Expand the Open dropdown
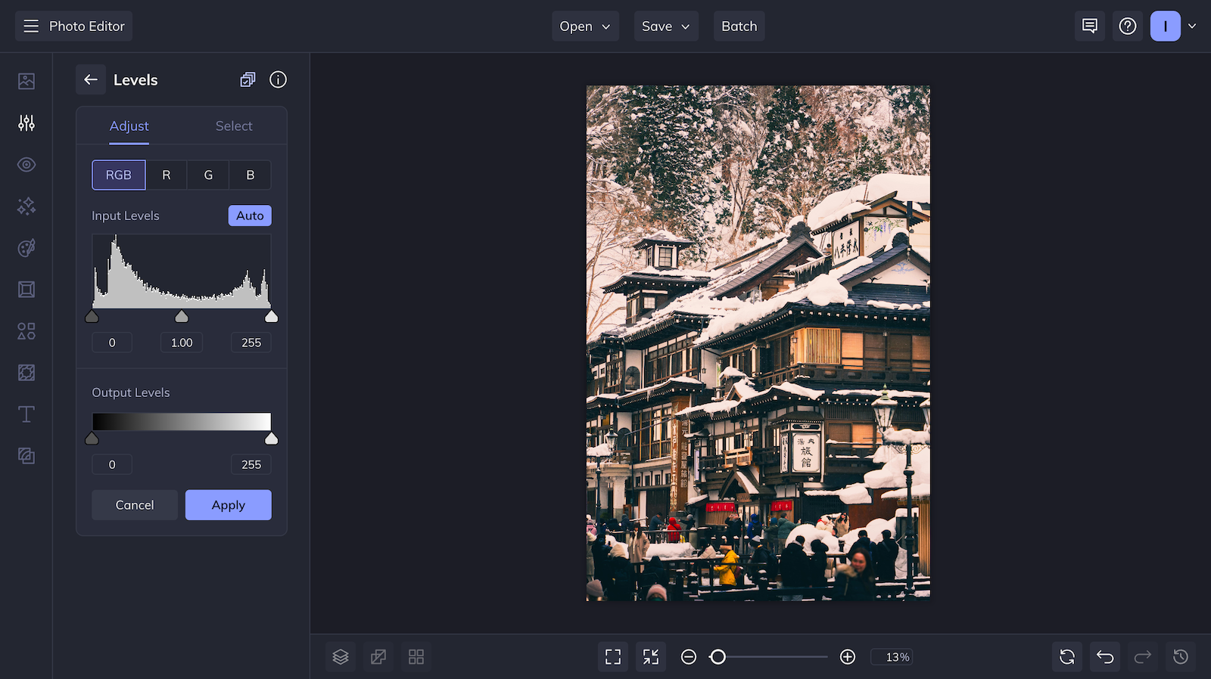1211x679 pixels. 585,26
